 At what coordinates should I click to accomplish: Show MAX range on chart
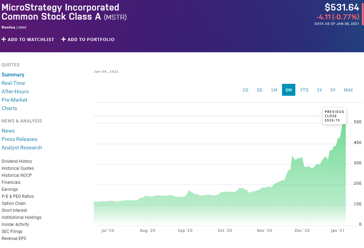(348, 90)
